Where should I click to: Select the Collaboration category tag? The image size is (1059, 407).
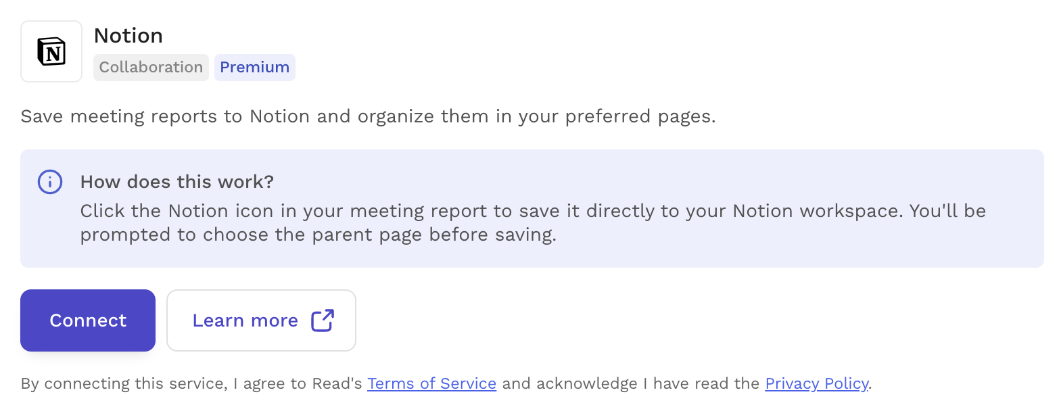click(151, 68)
